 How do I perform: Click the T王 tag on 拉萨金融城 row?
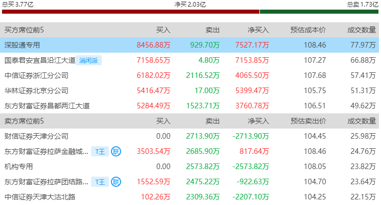click(100, 151)
